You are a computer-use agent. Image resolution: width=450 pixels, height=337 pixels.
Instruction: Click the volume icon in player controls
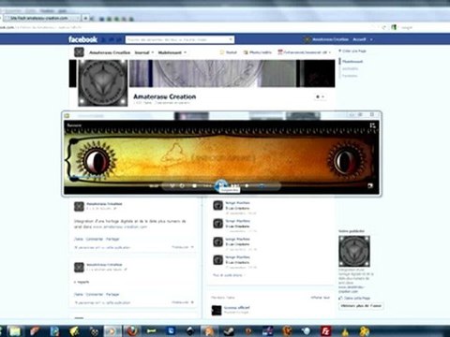tap(247, 186)
